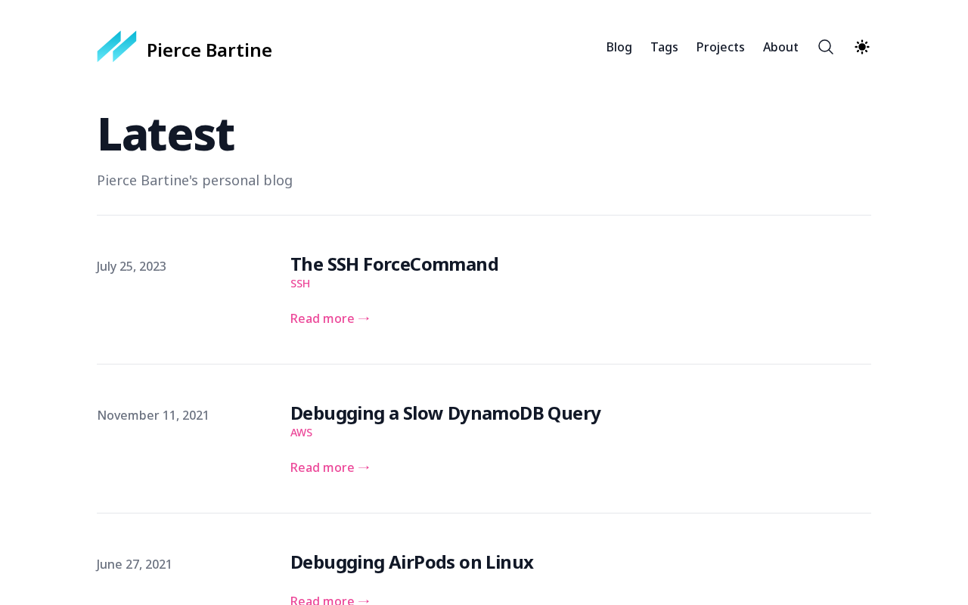Visit the About page link
The width and height of the screenshot is (968, 605).
[x=780, y=47]
